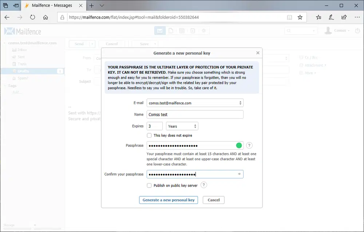Click the browser Forward arrow
This screenshot has height=232, width=364.
pyautogui.click(x=20, y=17)
